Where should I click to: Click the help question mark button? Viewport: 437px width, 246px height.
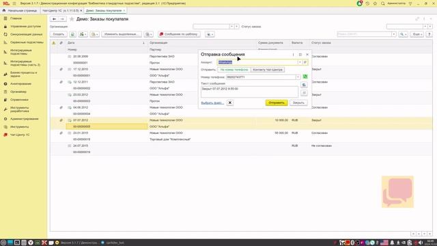click(429, 34)
